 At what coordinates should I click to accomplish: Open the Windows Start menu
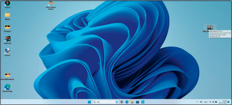click(89, 102)
